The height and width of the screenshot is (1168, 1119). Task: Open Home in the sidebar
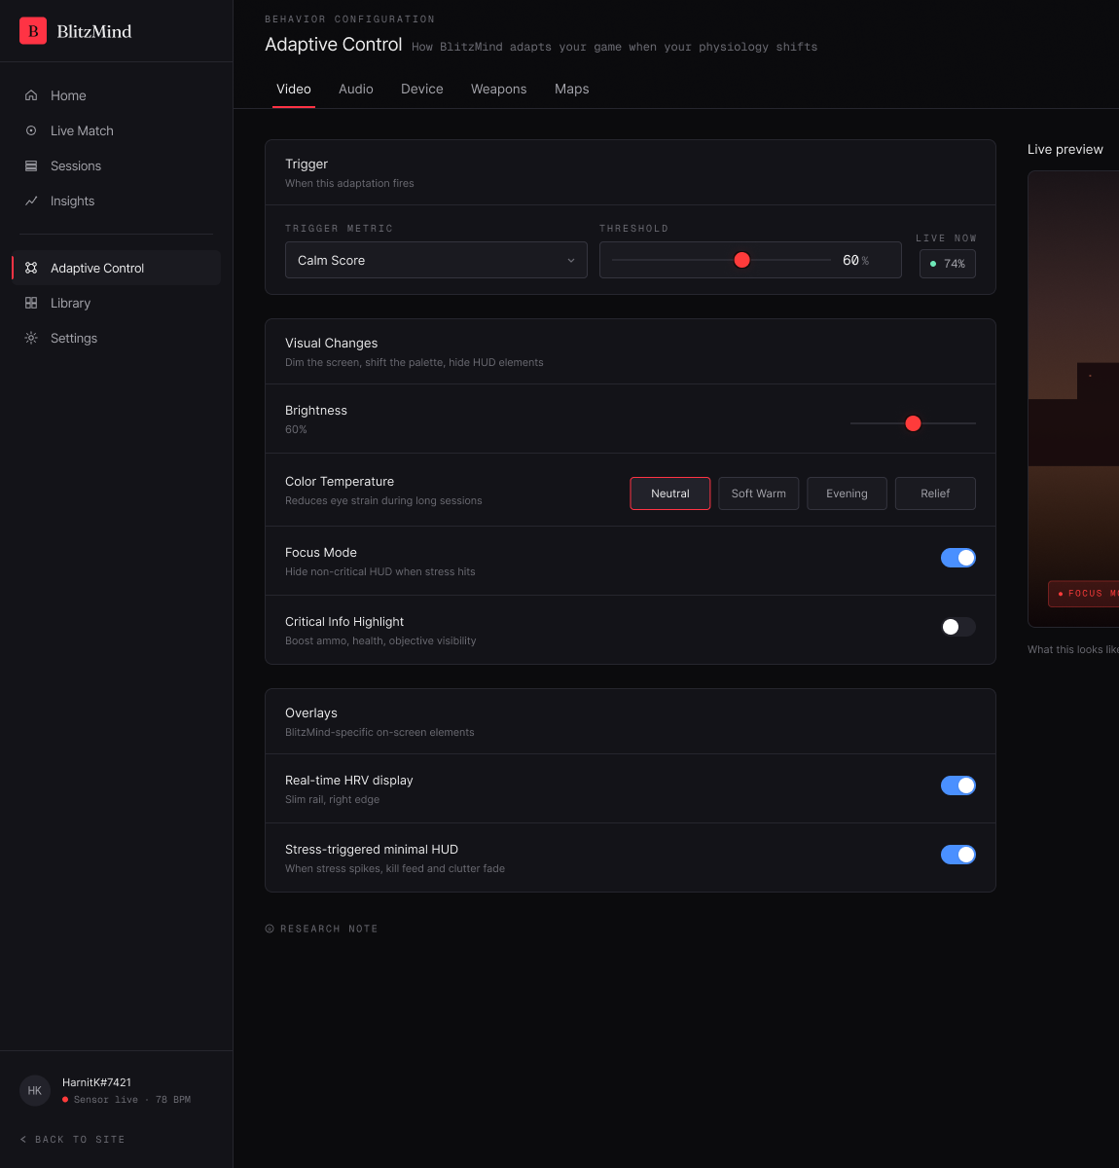117,95
